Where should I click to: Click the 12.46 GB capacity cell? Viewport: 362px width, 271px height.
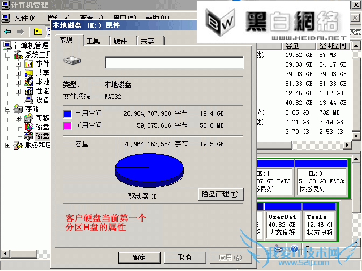point(299,93)
